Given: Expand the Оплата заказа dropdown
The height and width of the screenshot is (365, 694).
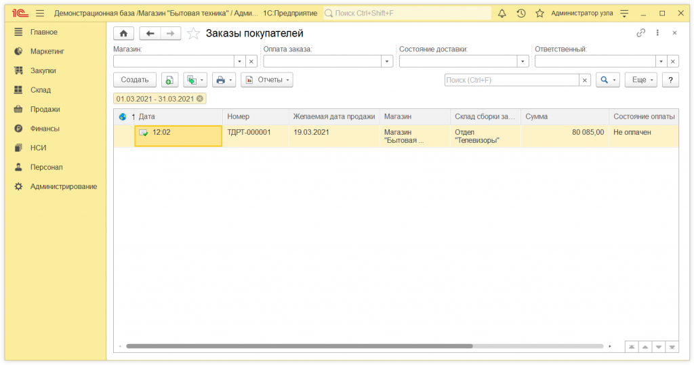Looking at the screenshot, I should click(x=388, y=61).
